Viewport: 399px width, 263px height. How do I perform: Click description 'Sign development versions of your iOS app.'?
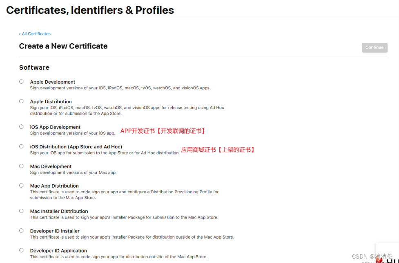73,133
